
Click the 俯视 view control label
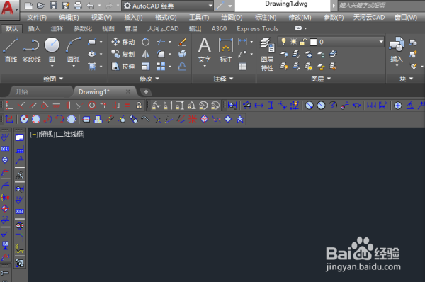(47, 135)
